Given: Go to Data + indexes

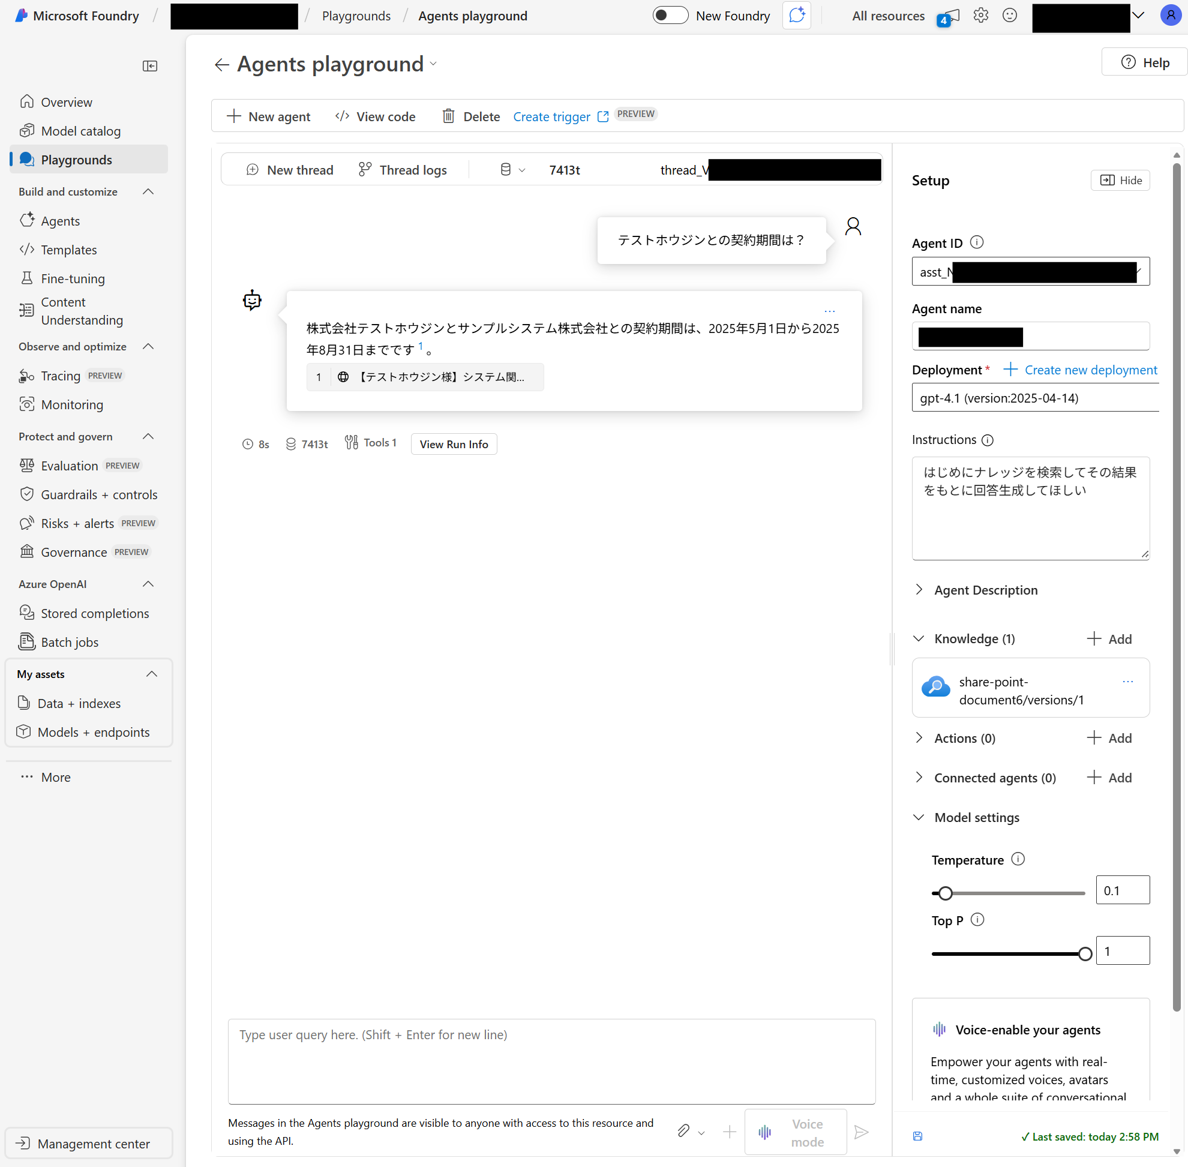Looking at the screenshot, I should coord(79,703).
